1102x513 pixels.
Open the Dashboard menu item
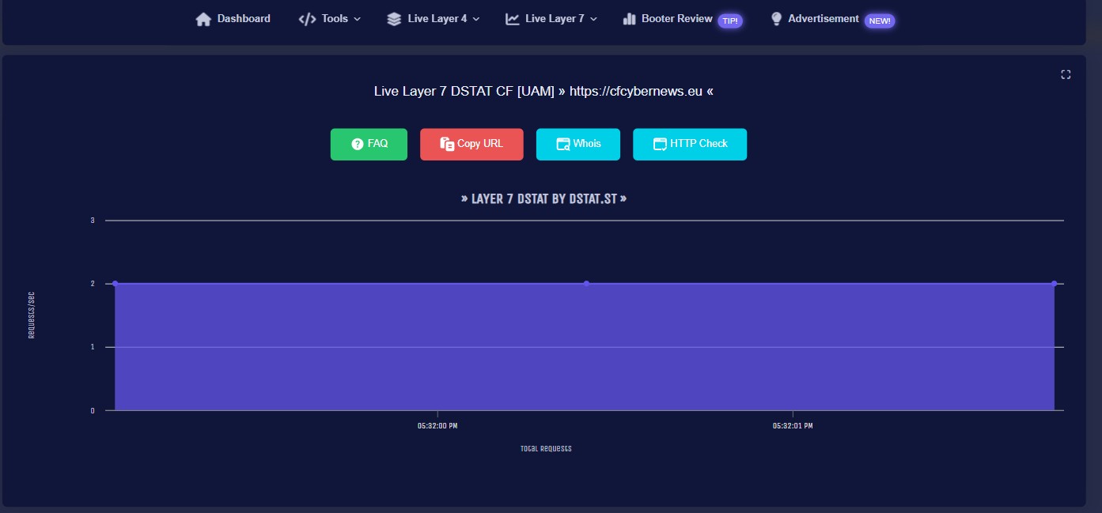244,19
